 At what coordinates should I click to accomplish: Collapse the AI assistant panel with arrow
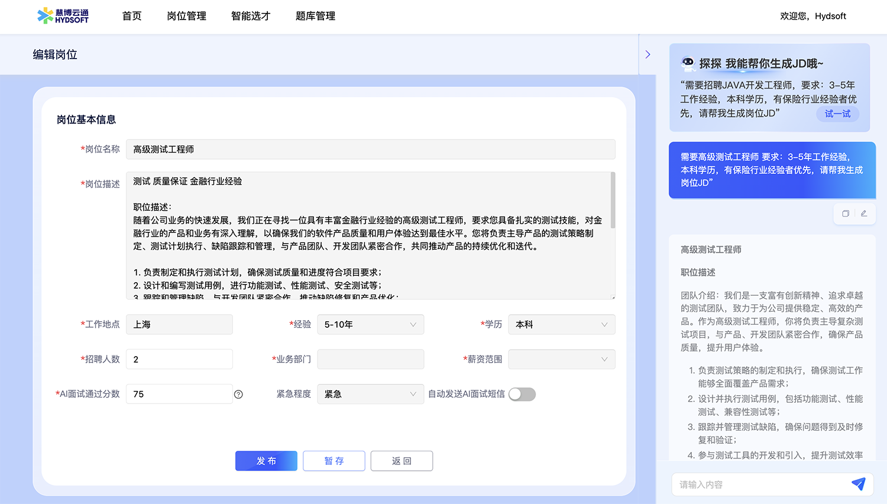point(648,54)
